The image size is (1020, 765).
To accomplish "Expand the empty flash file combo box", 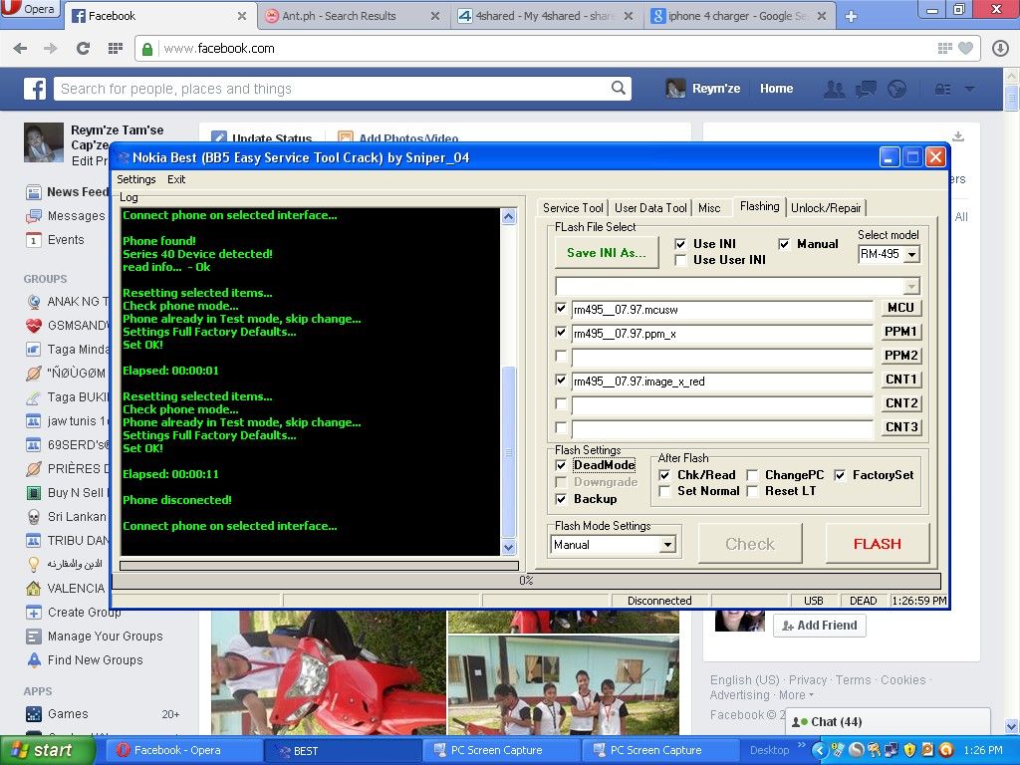I will 911,287.
